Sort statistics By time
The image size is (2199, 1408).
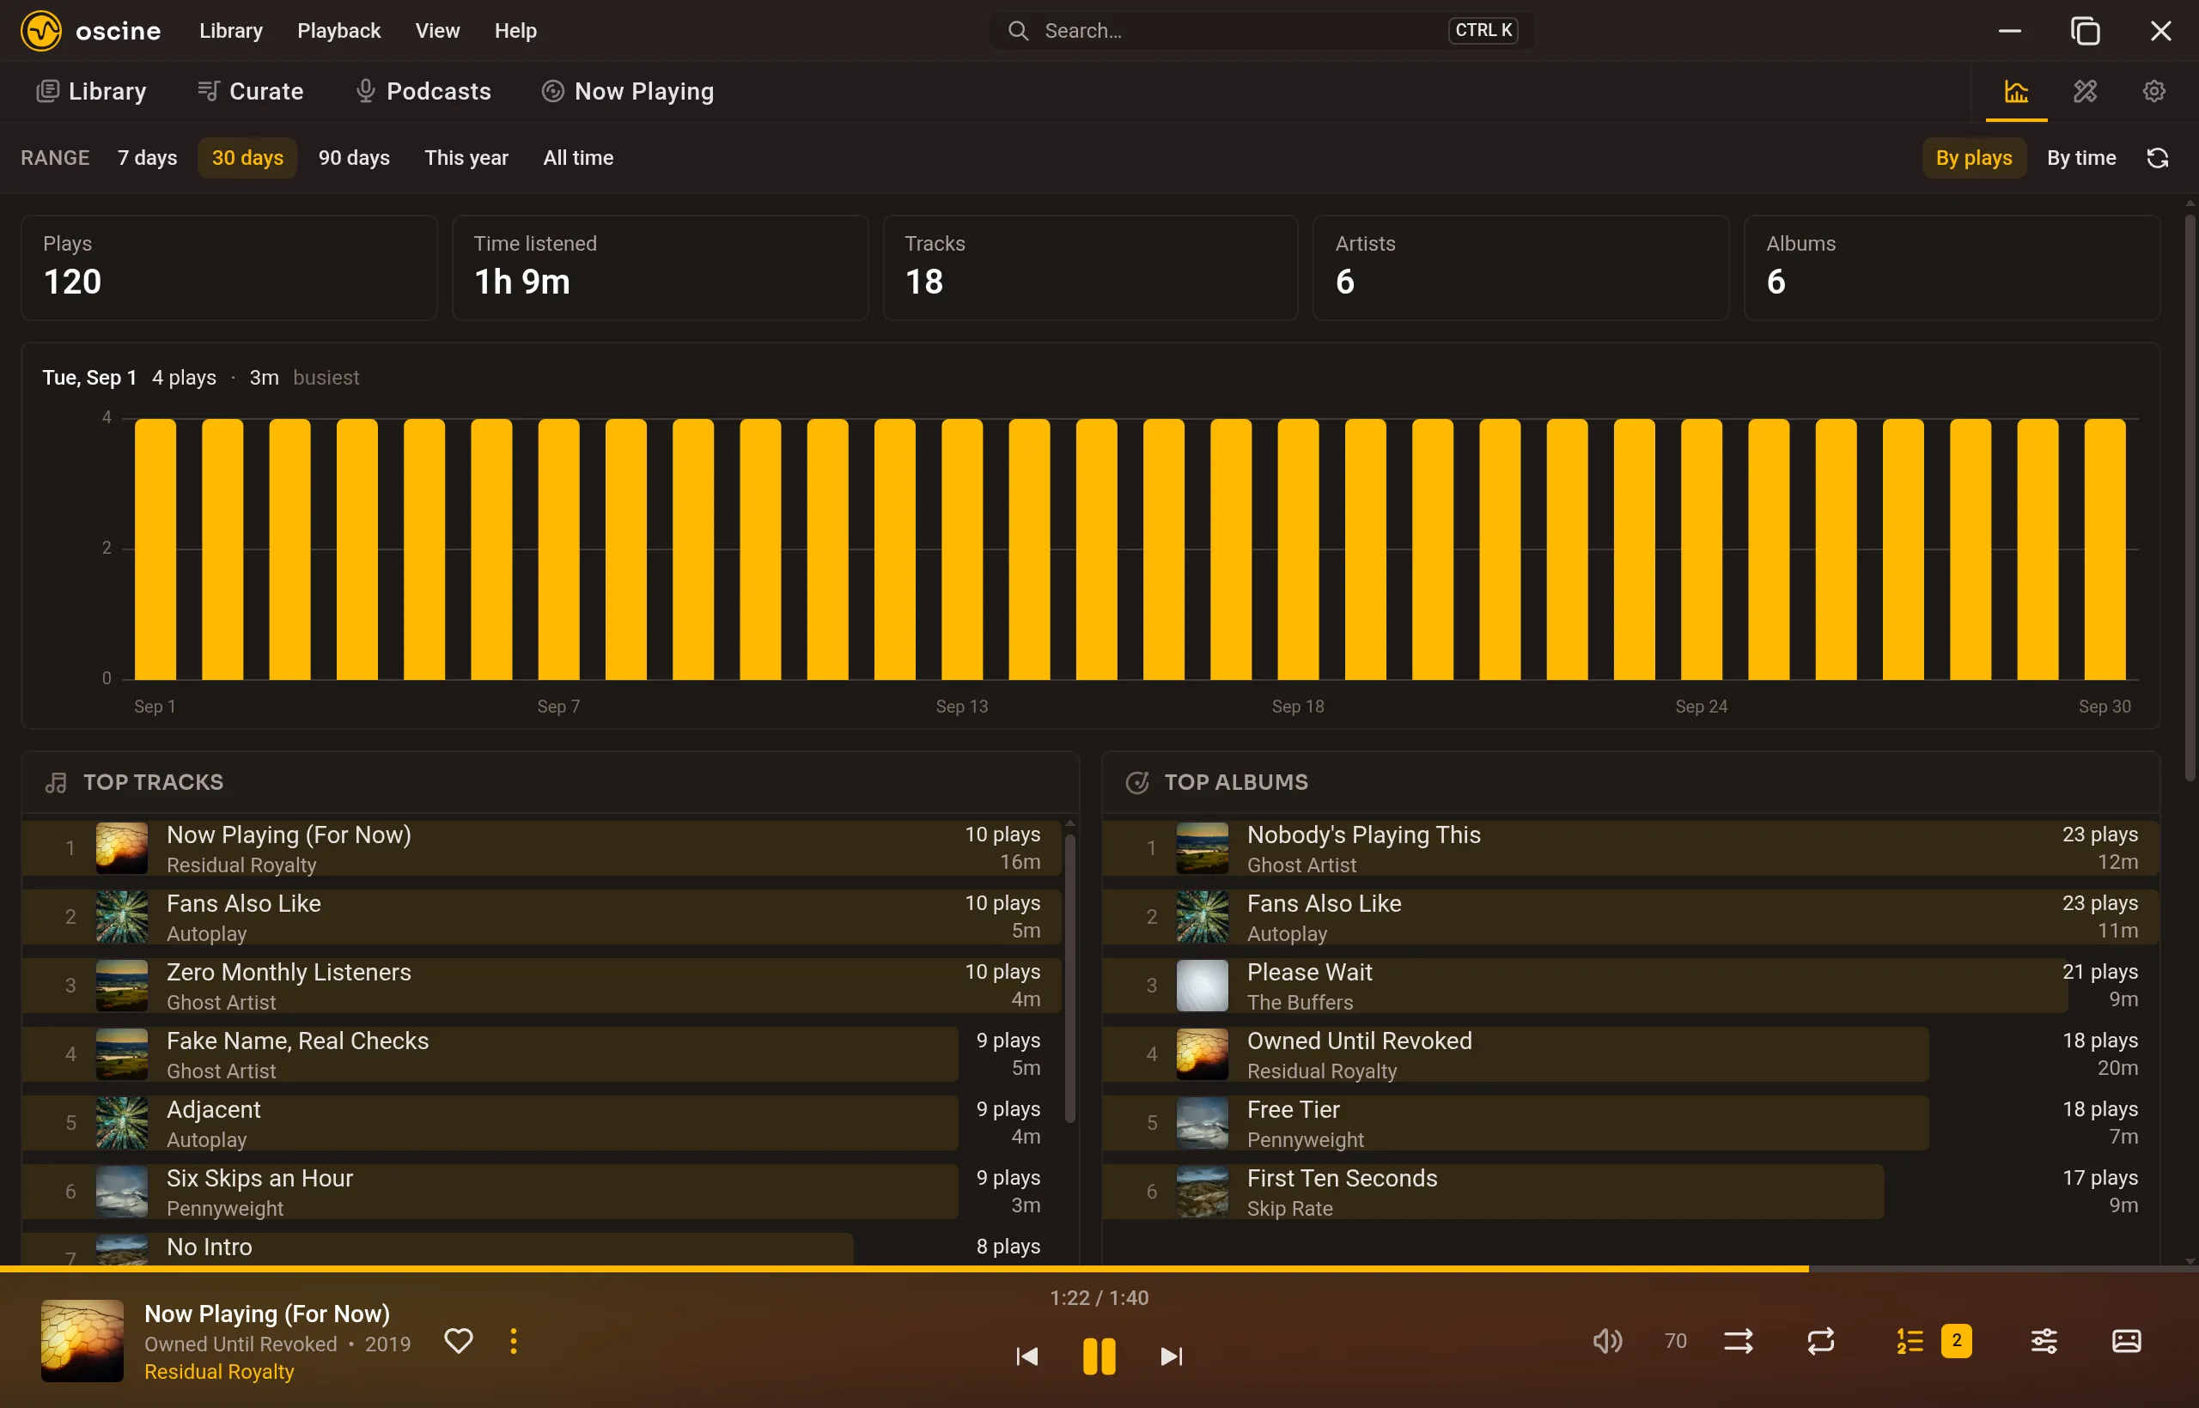point(2081,158)
